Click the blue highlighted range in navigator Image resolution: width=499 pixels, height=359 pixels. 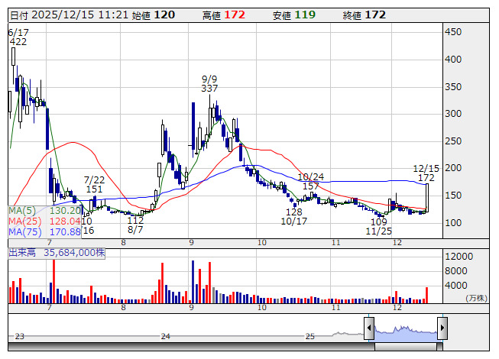tap(406, 330)
